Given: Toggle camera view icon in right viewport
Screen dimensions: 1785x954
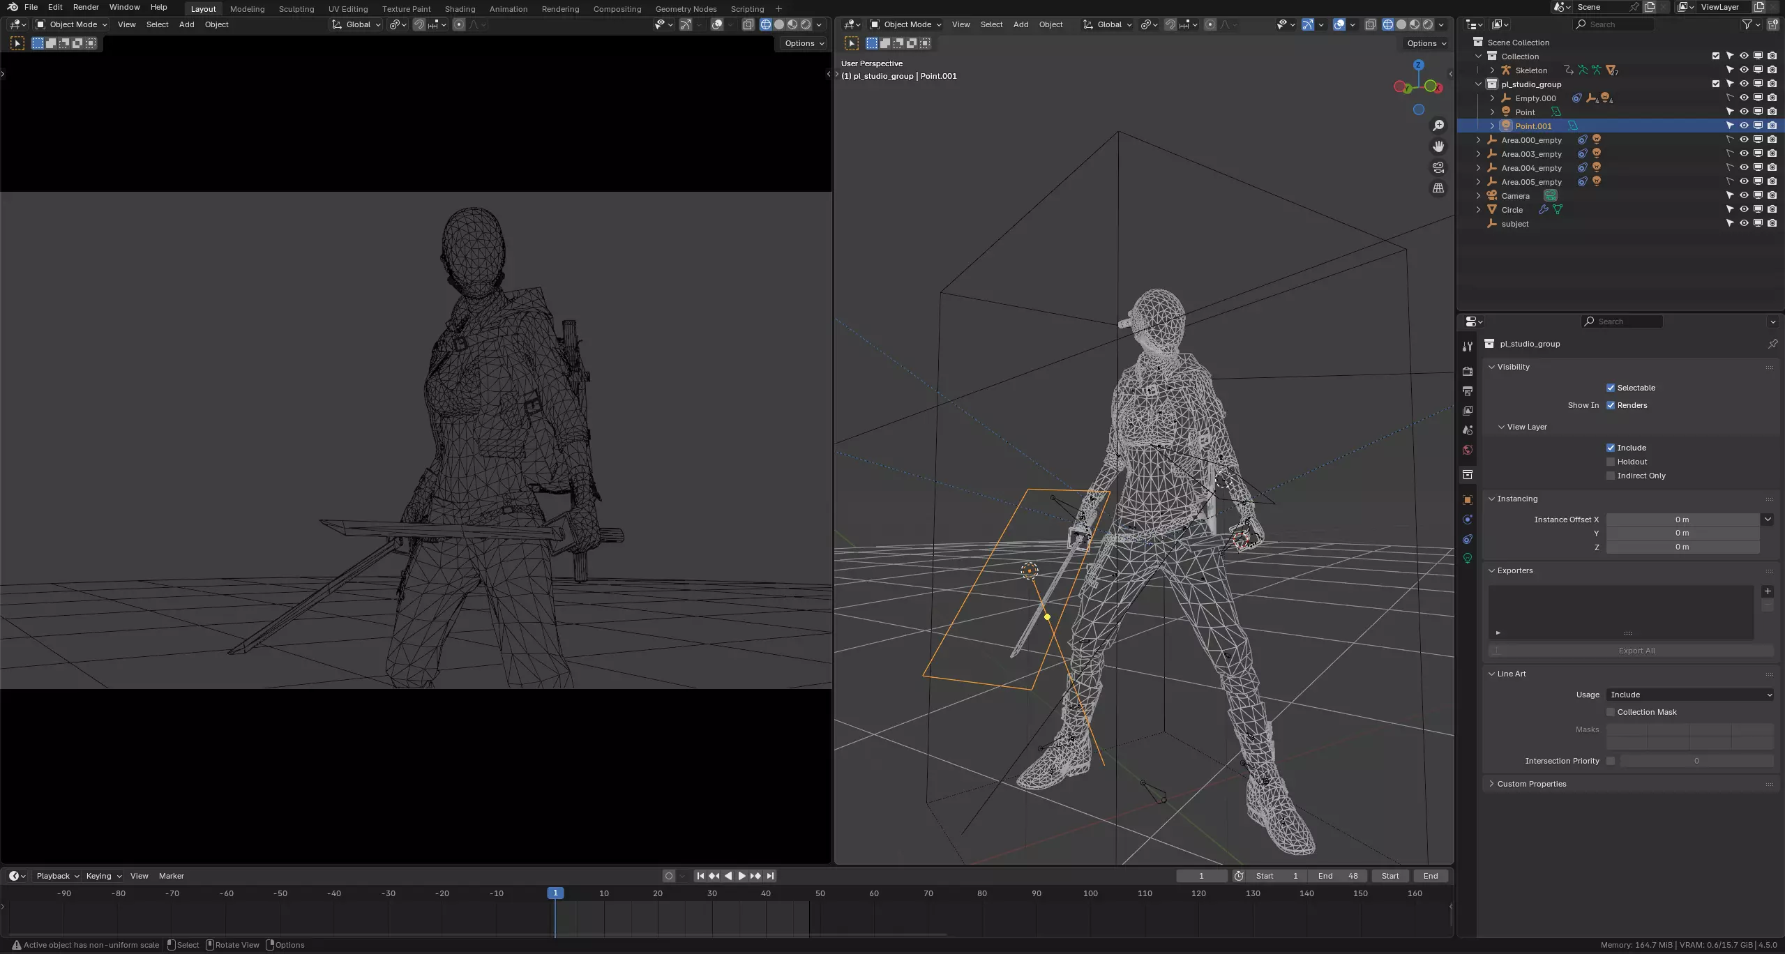Looking at the screenshot, I should click(x=1438, y=167).
